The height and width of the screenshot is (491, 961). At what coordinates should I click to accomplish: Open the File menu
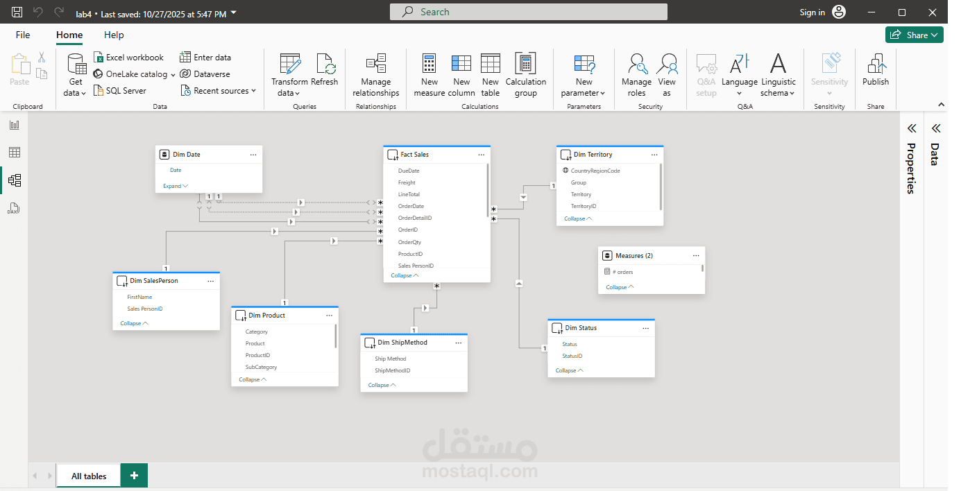point(23,35)
